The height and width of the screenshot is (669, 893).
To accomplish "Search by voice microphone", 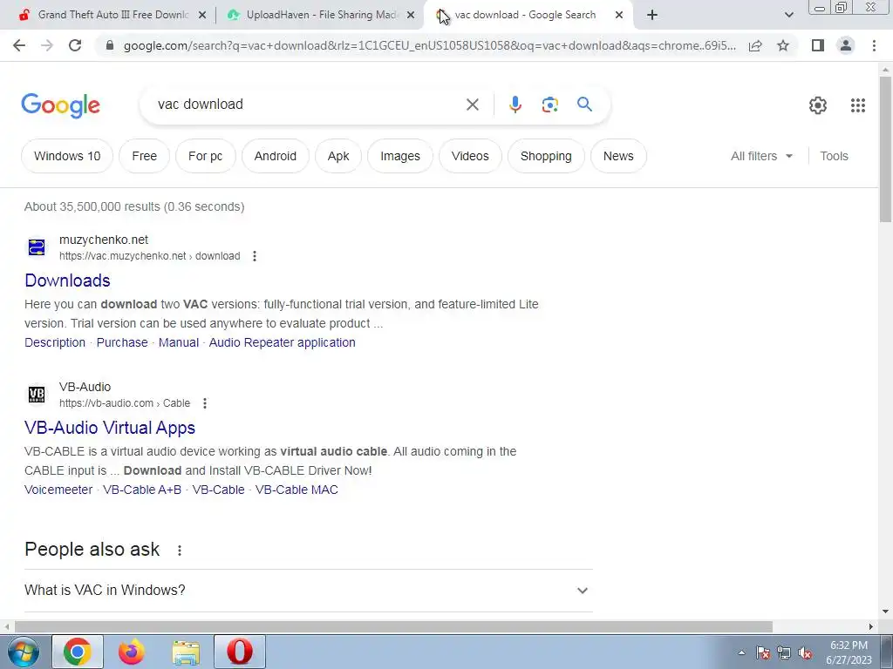I will tap(515, 105).
